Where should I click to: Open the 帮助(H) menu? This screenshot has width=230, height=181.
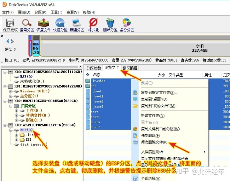click(89, 12)
